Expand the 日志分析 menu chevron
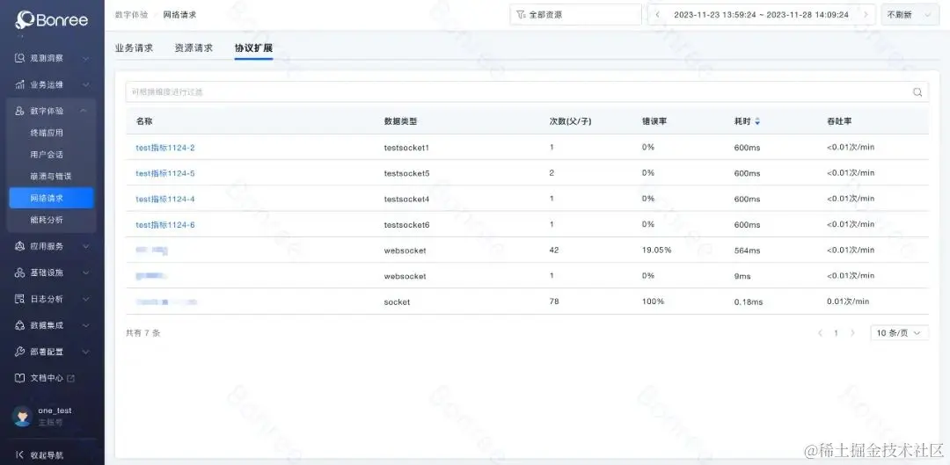 pos(85,299)
